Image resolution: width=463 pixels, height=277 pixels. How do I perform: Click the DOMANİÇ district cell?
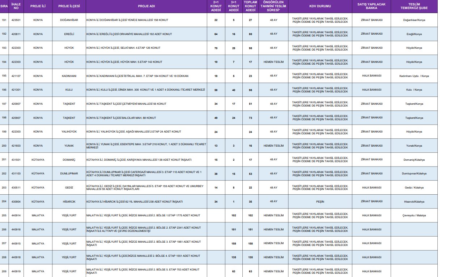[69, 160]
